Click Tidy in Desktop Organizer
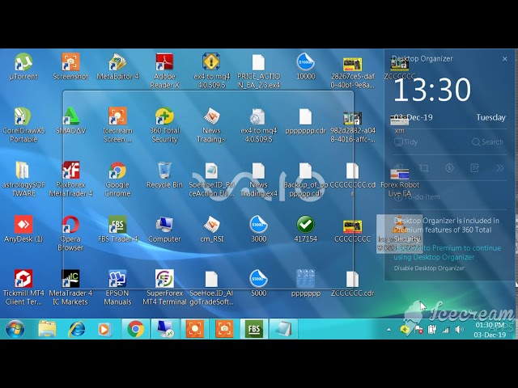The width and height of the screenshot is (518, 388). point(407,141)
